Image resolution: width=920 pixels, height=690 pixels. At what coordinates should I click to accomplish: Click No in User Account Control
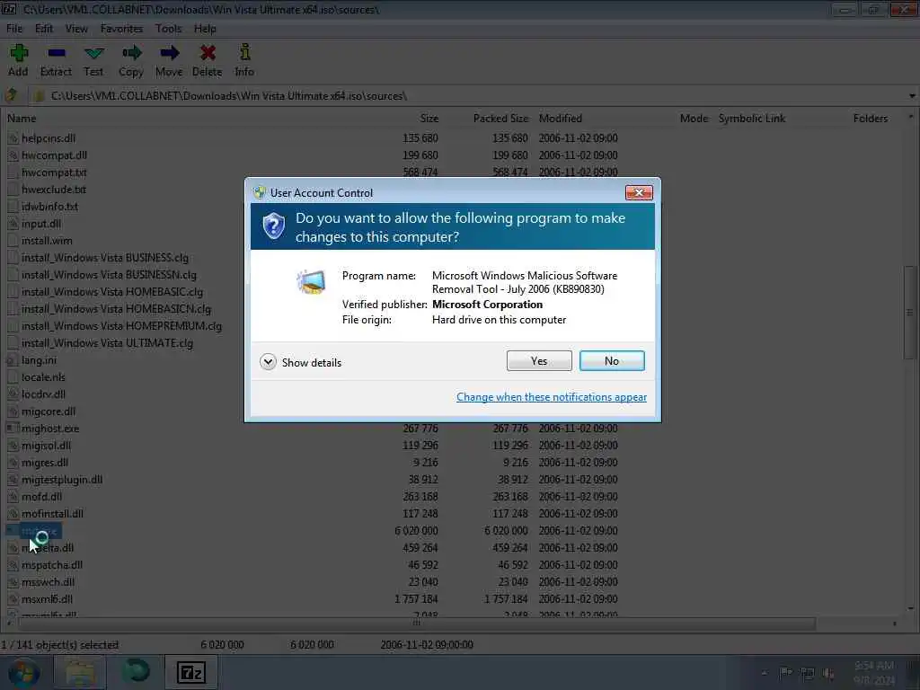(612, 361)
